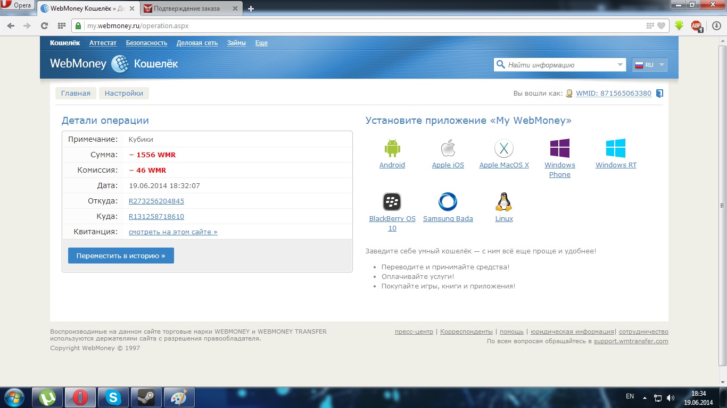
Task: Click the page vertical scrollbar
Action: tap(722, 211)
